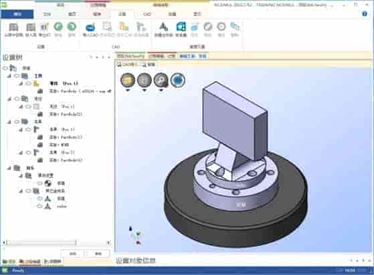The image size is (374, 275).
Task: Click the 'NUM' indicator in the status bar
Action: coord(350,270)
